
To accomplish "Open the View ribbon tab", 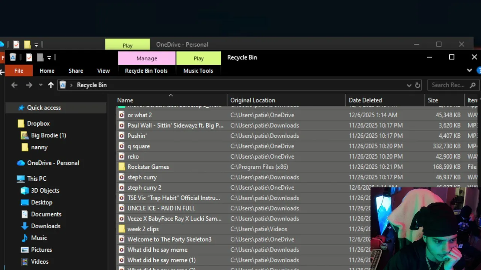I will coord(103,70).
